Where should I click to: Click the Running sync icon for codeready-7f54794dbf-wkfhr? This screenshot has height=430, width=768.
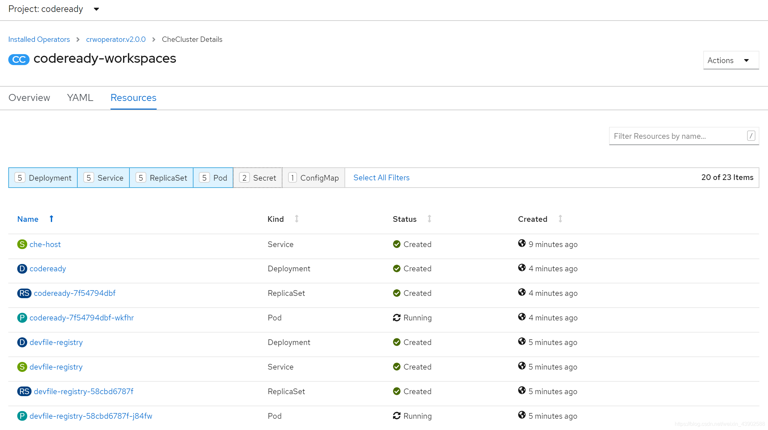click(x=397, y=318)
